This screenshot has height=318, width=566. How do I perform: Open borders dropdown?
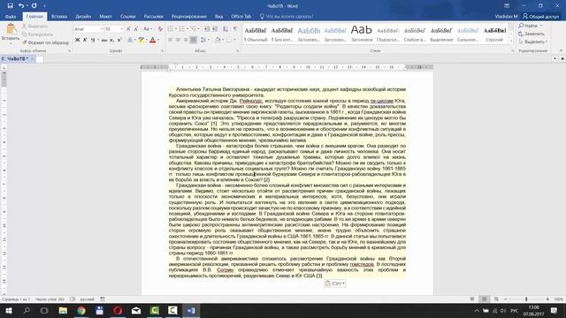(x=234, y=40)
